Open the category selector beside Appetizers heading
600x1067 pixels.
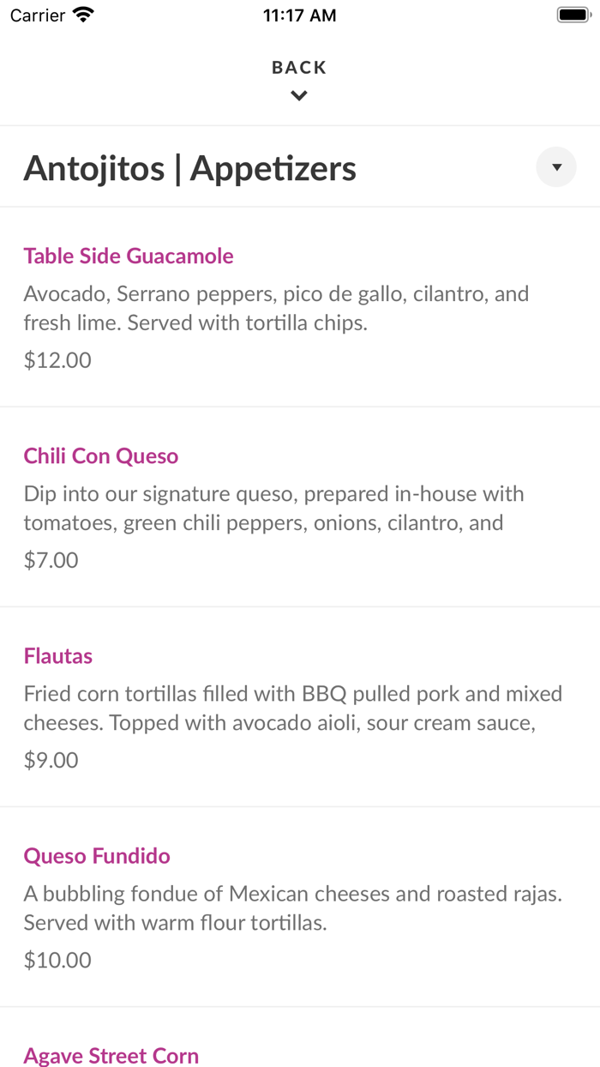[x=555, y=166]
